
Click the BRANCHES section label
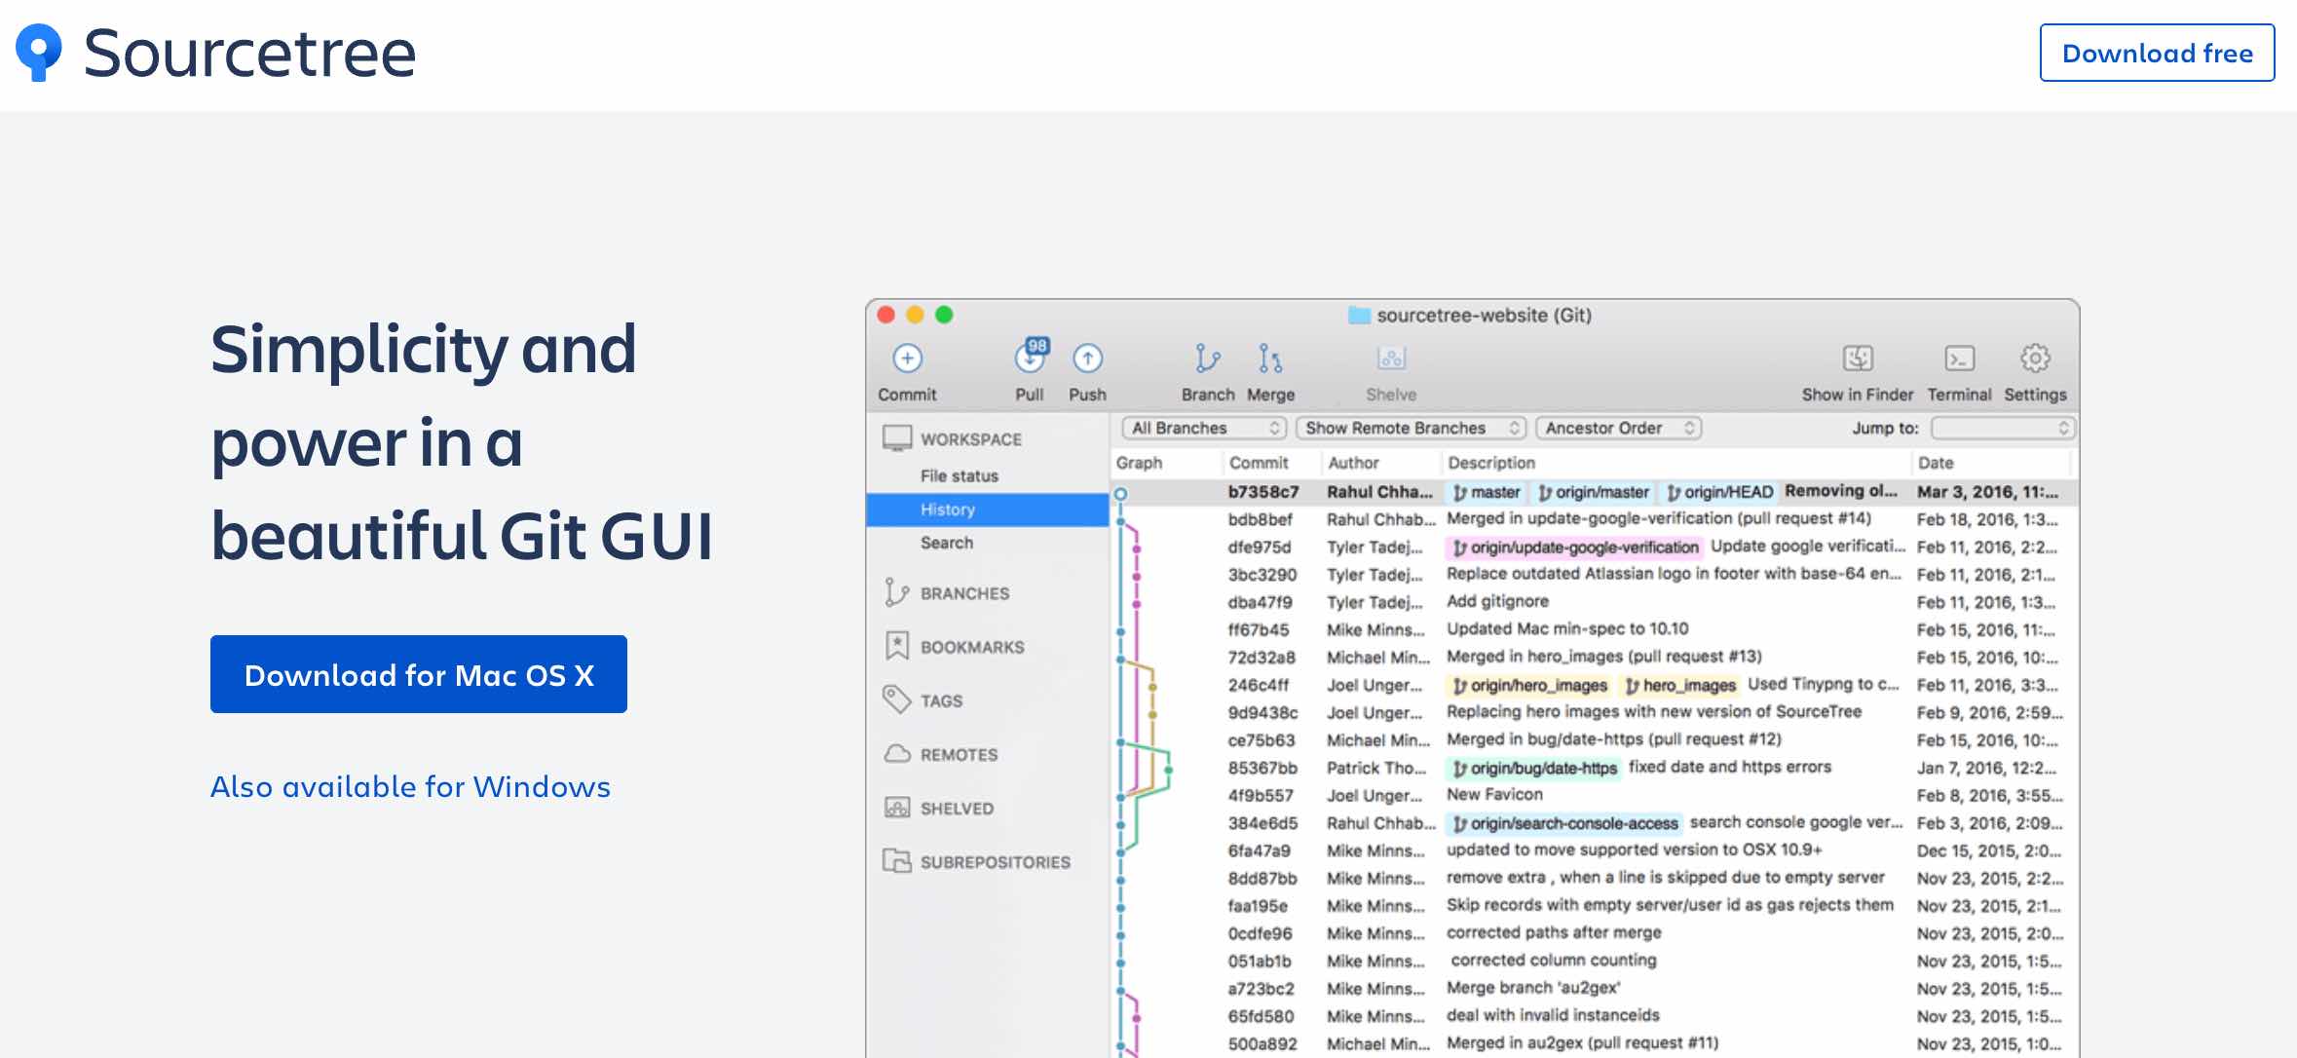(x=964, y=593)
